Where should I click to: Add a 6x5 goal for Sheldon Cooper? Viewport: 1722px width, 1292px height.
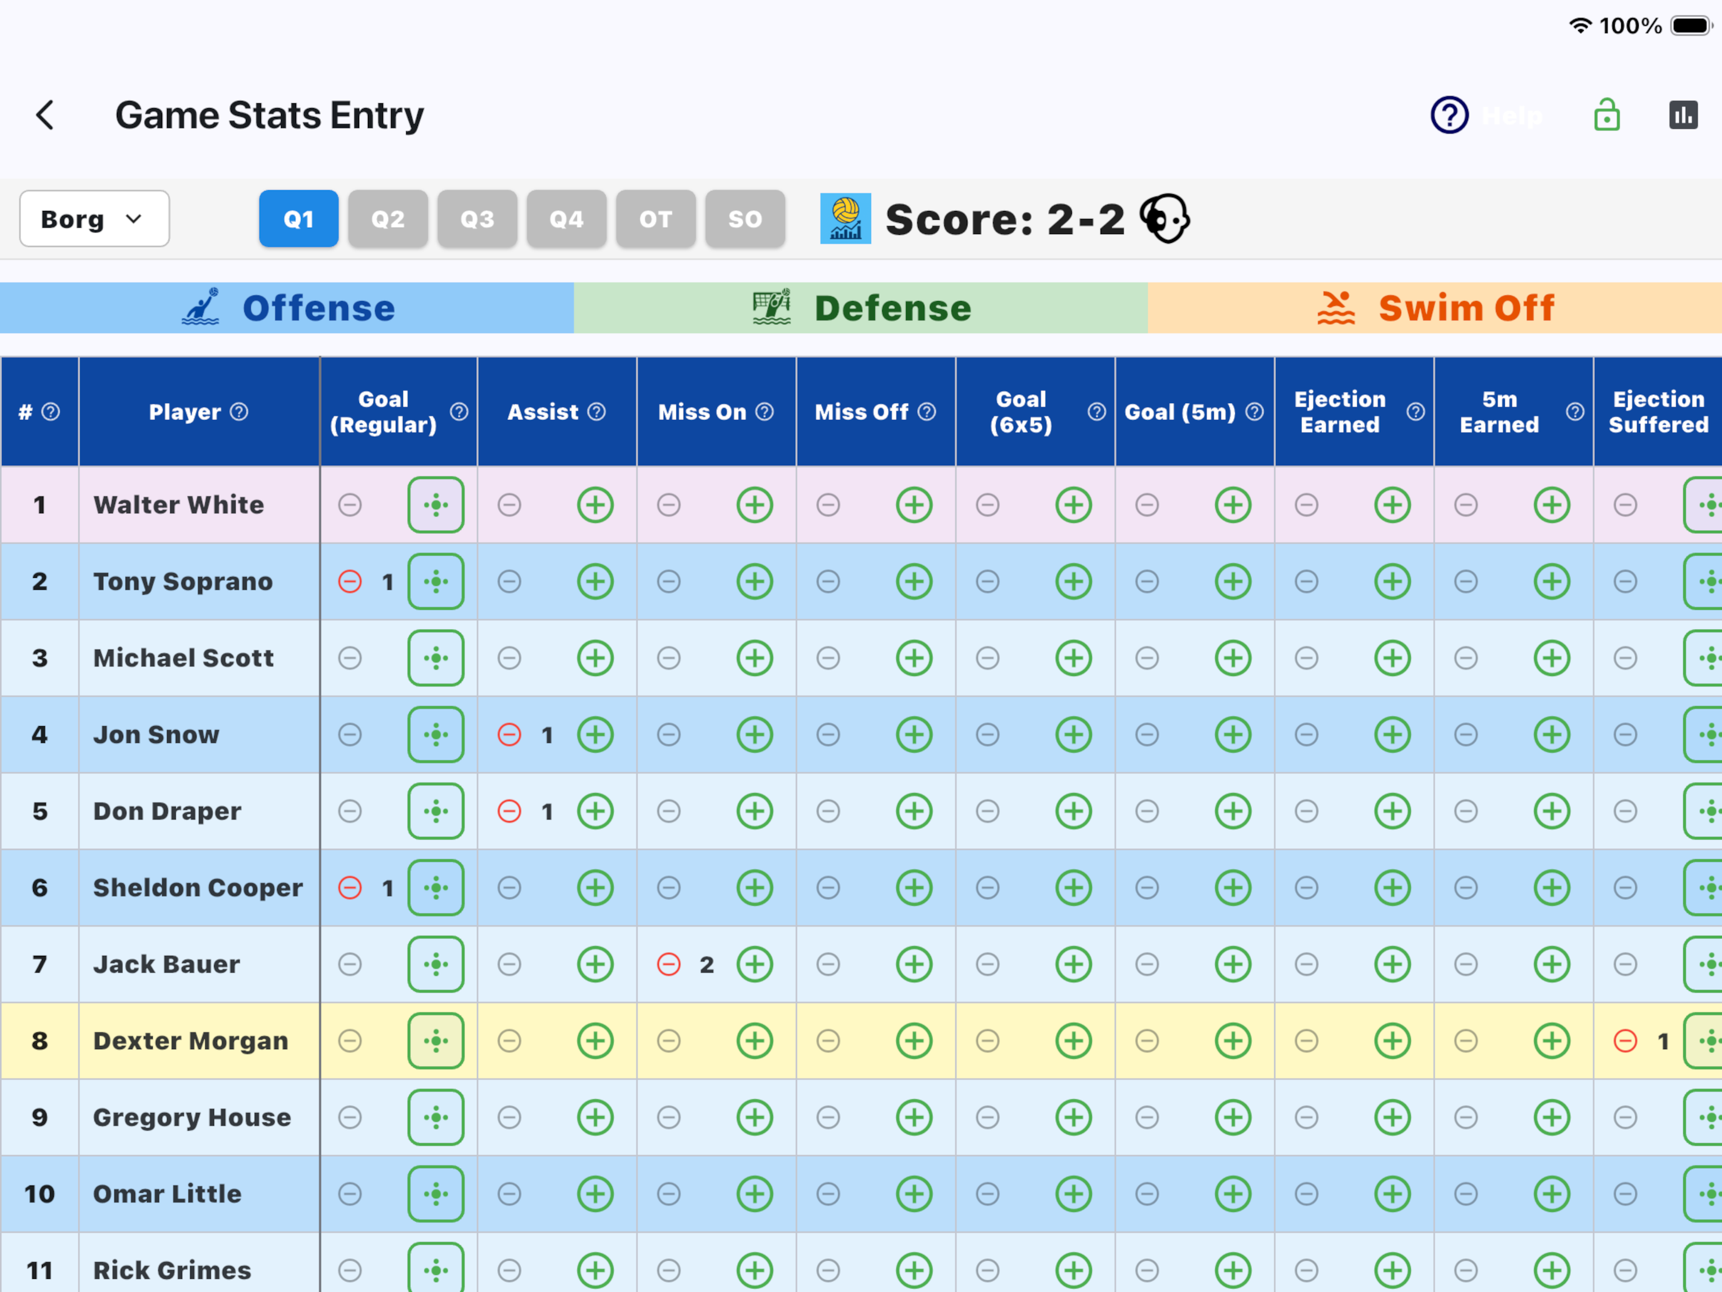(1074, 888)
